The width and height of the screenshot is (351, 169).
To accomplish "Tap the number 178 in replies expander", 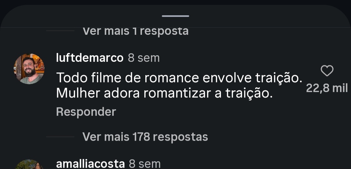I will click(141, 136).
